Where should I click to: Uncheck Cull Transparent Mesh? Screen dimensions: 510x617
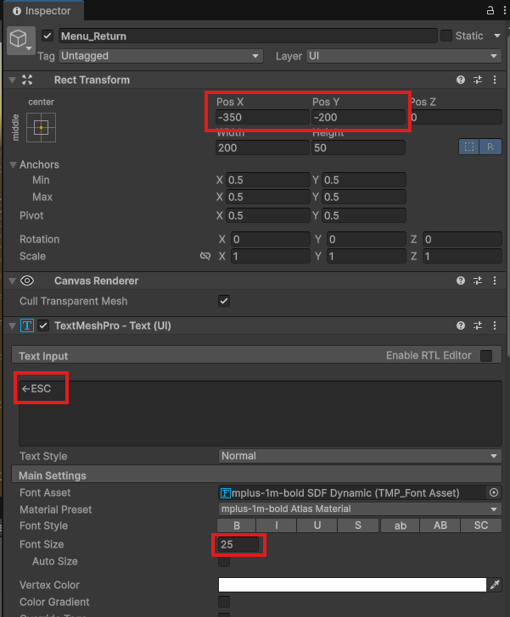pyautogui.click(x=224, y=301)
